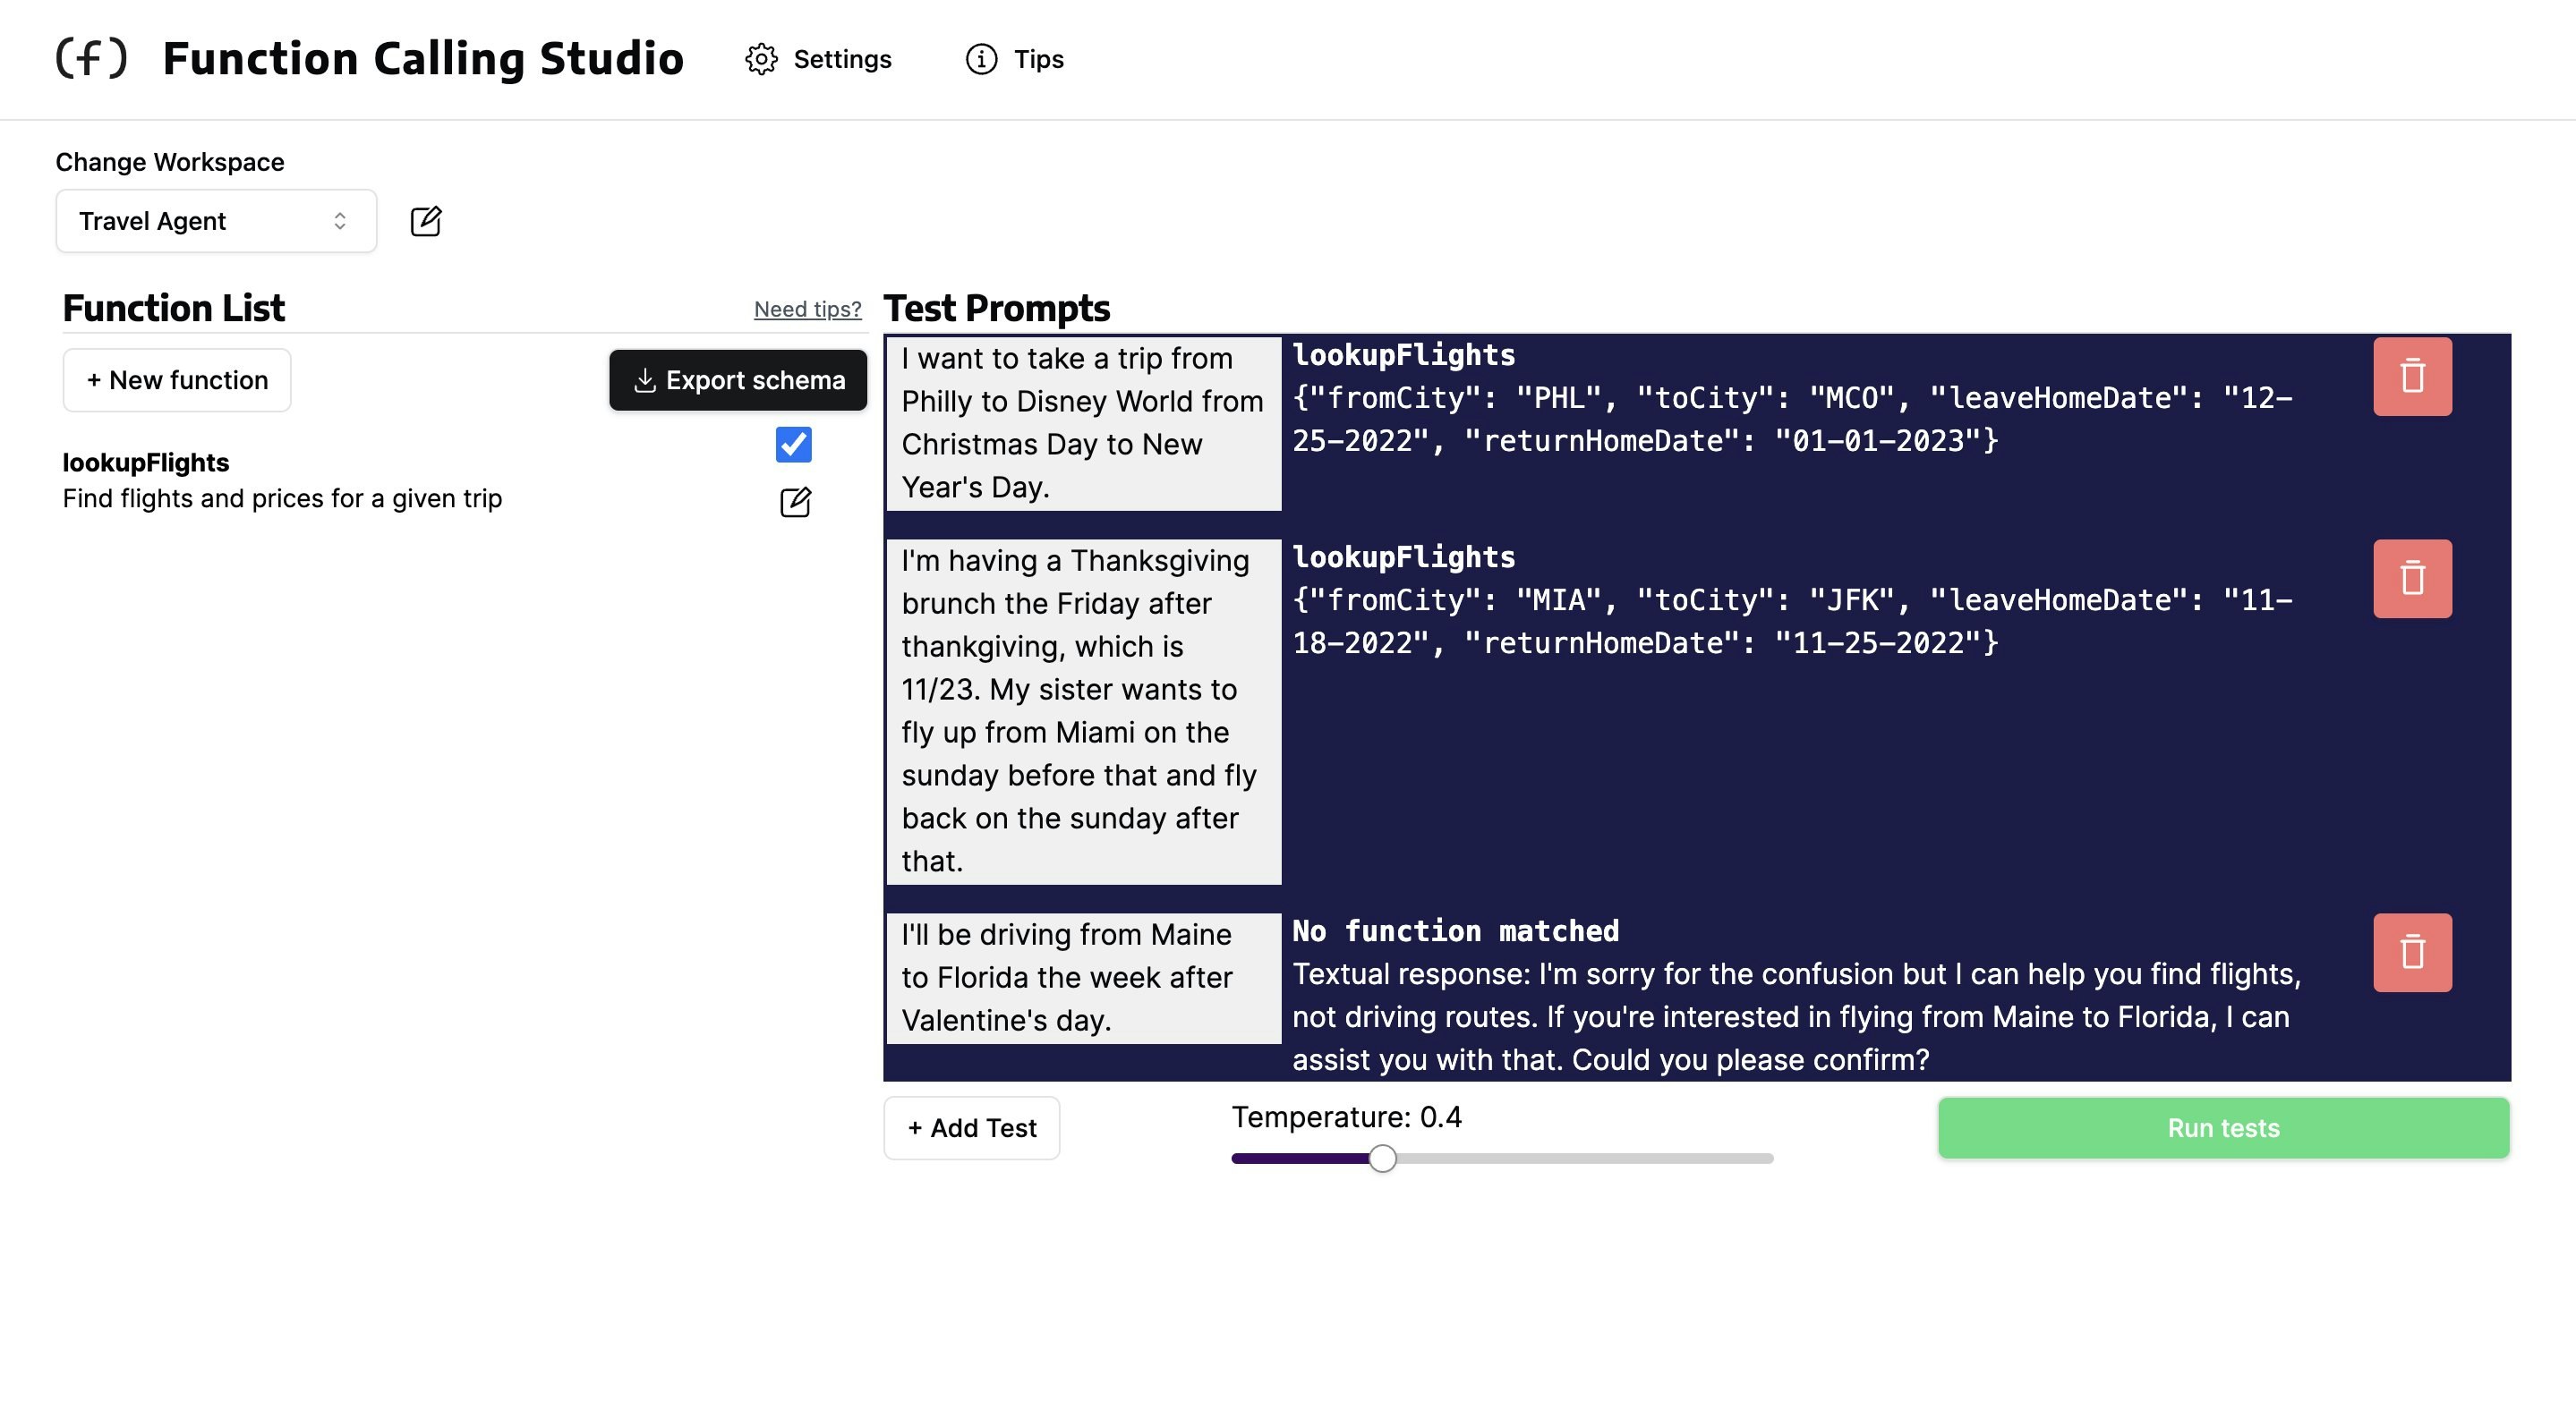Delete the Thanksgiving brunch test prompt

(x=2411, y=579)
